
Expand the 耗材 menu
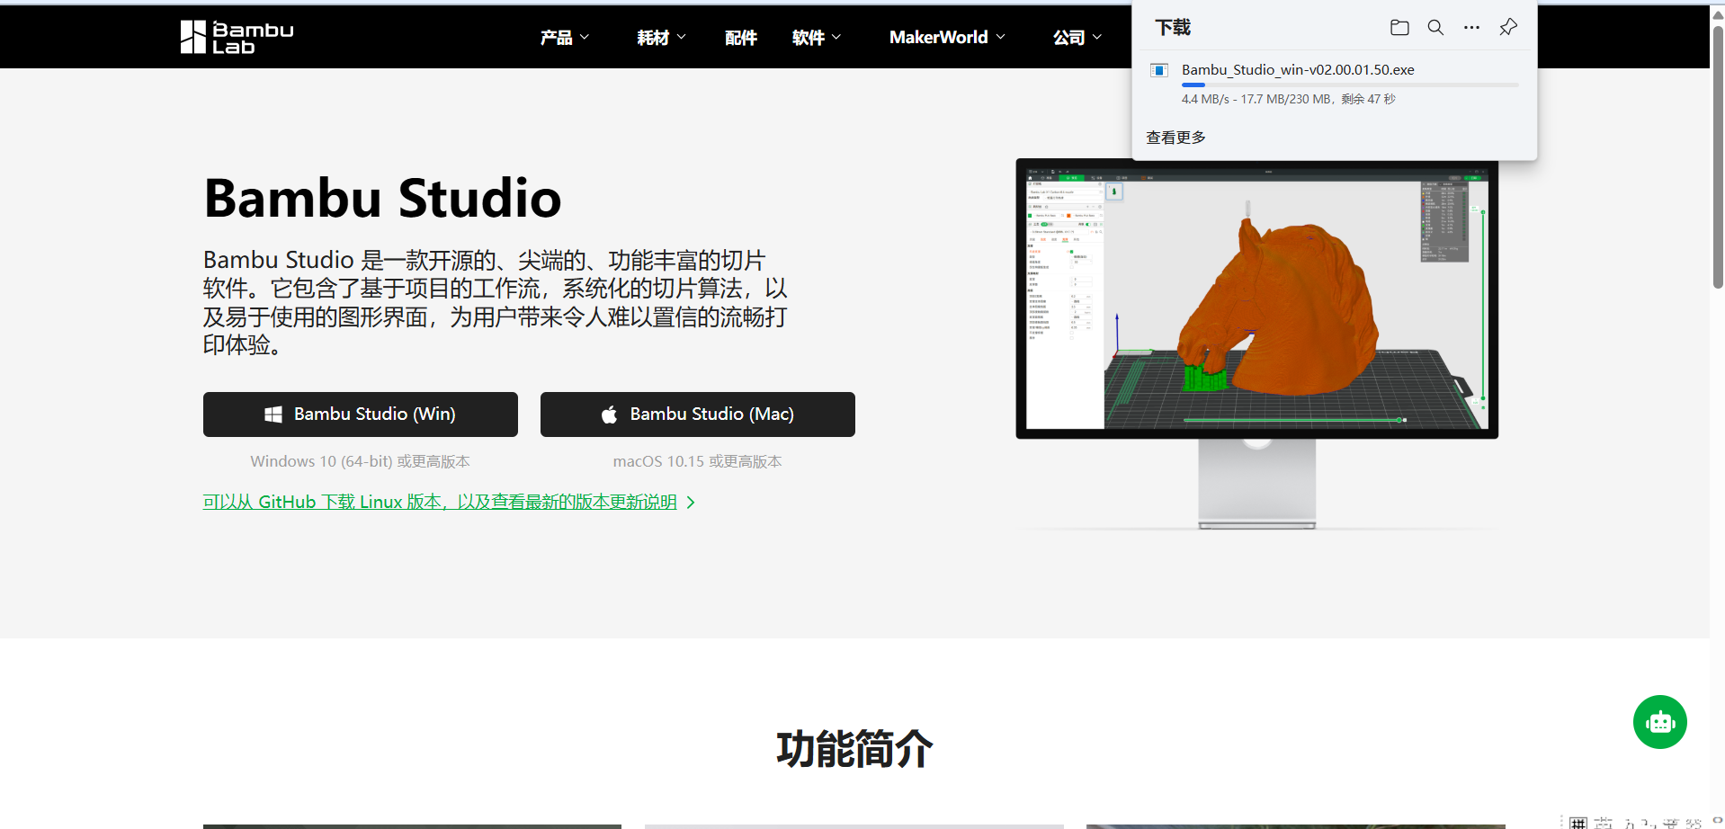[x=661, y=37]
